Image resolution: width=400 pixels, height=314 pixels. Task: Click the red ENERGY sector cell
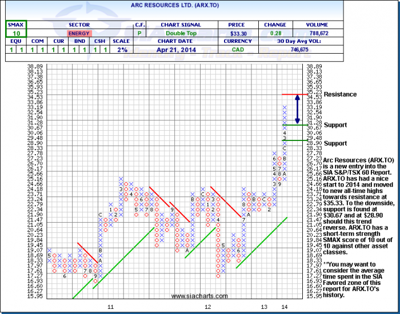click(79, 34)
